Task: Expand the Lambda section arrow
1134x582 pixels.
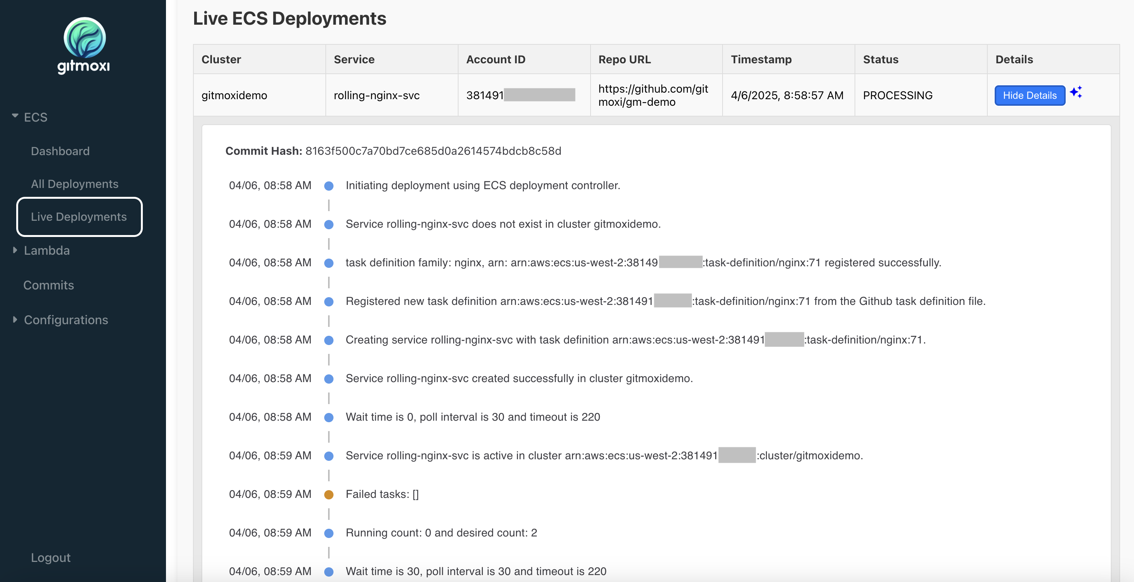Action: (15, 250)
